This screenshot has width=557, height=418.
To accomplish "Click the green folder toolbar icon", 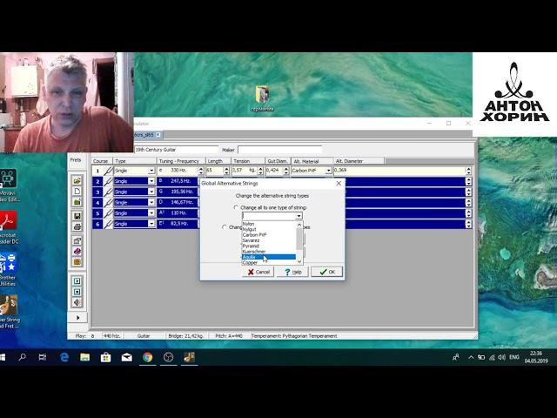I will click(x=77, y=202).
